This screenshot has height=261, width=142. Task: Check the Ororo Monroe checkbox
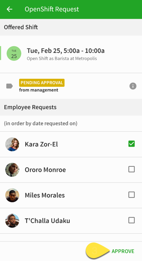(x=131, y=169)
